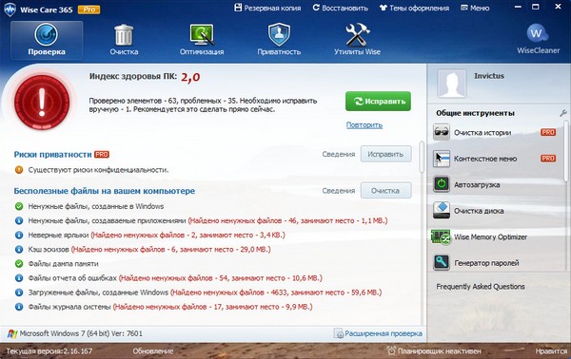571x359 pixels.
Task: Click Планировщик неактивен scheduler status
Action: coord(434,351)
